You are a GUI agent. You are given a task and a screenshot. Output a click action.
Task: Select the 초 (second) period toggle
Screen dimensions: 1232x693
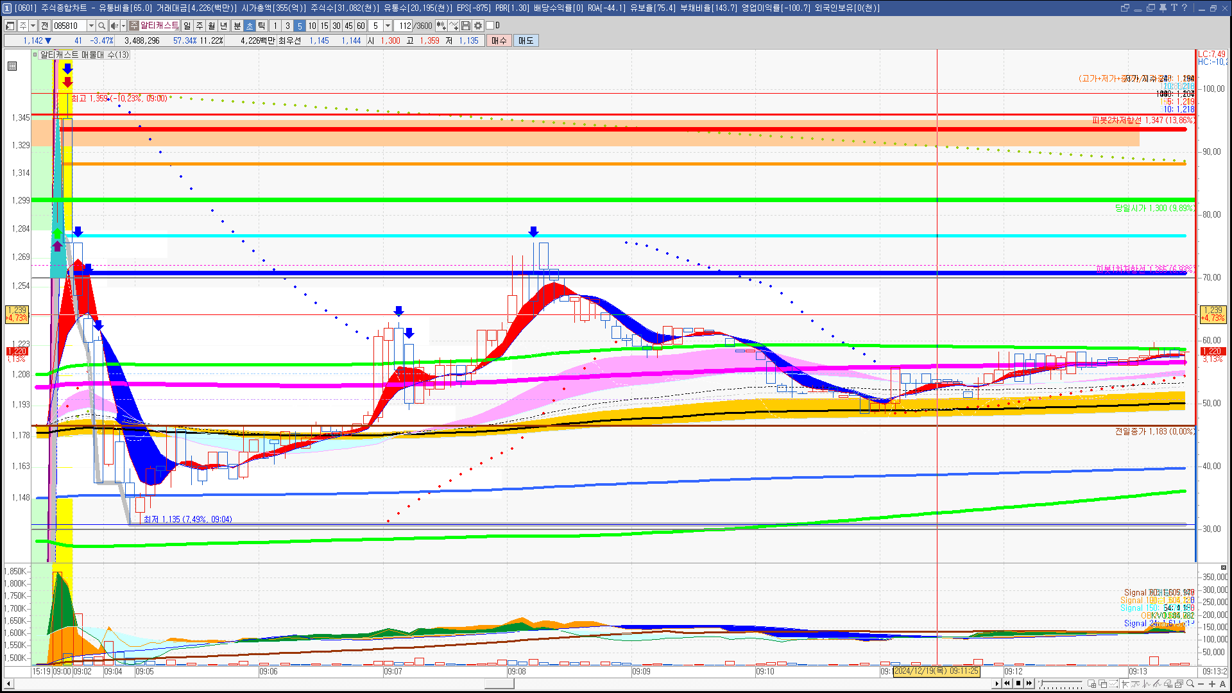pos(250,26)
